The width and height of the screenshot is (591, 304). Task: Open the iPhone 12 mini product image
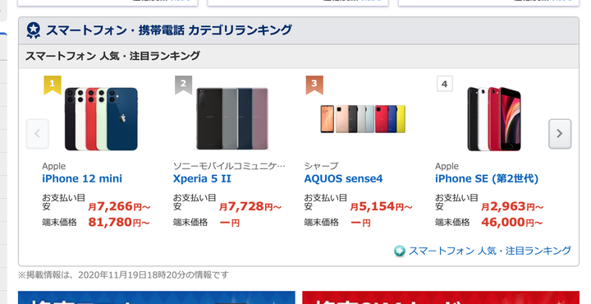click(102, 119)
